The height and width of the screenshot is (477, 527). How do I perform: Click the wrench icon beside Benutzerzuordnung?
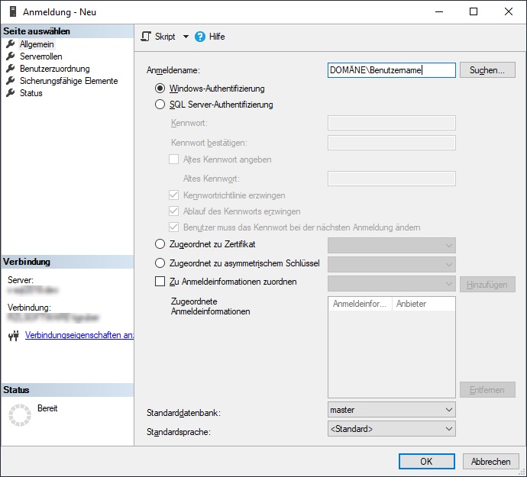[x=11, y=69]
